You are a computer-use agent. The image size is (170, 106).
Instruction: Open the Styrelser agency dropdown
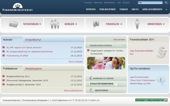tap(151, 100)
